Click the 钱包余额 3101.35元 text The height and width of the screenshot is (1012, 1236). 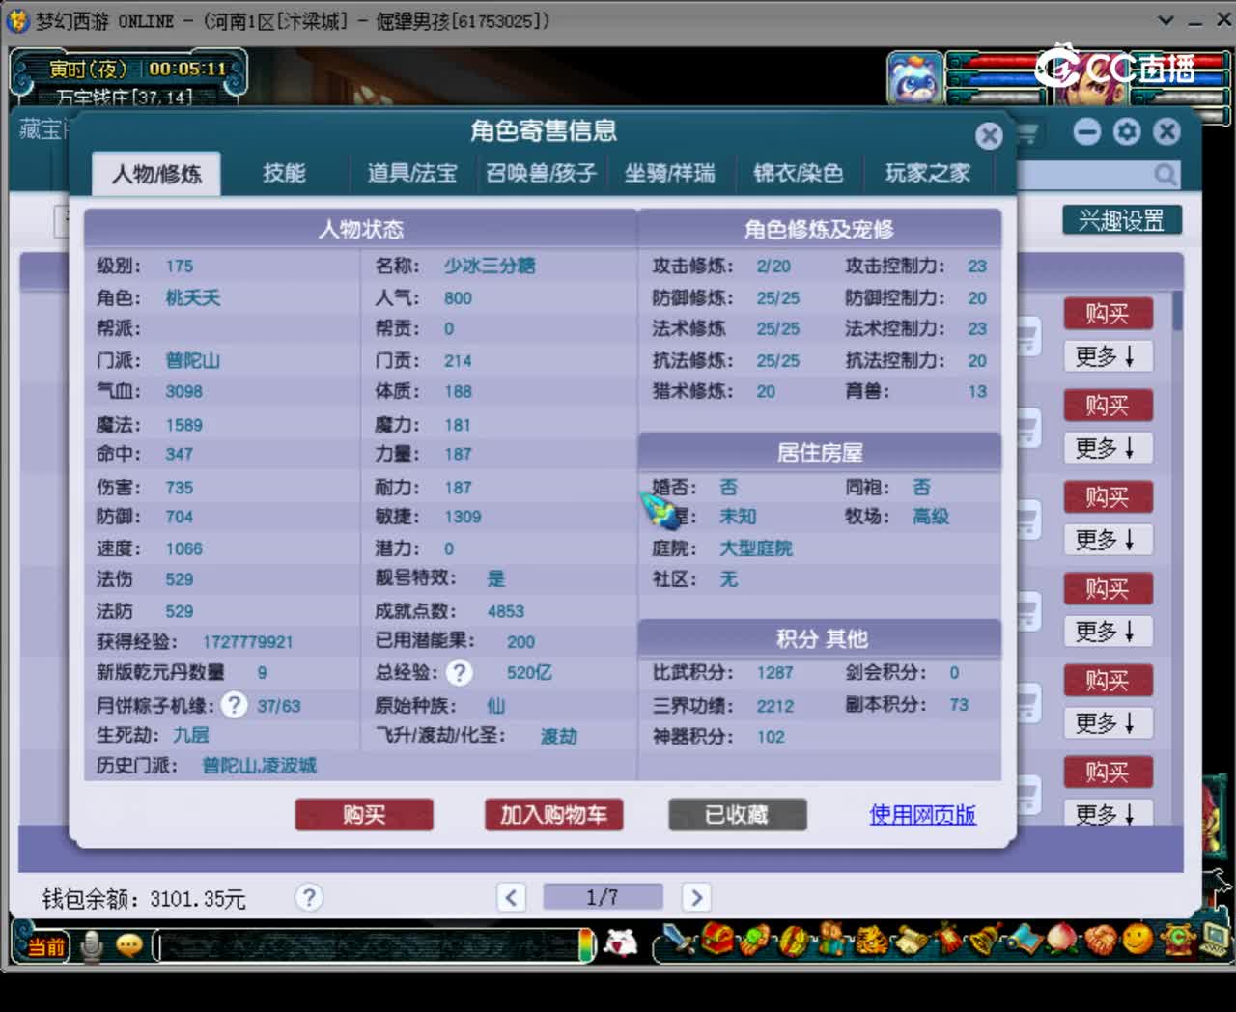[144, 899]
